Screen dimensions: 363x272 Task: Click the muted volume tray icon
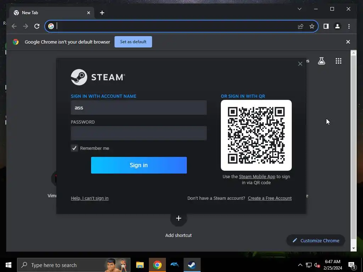[317, 265]
